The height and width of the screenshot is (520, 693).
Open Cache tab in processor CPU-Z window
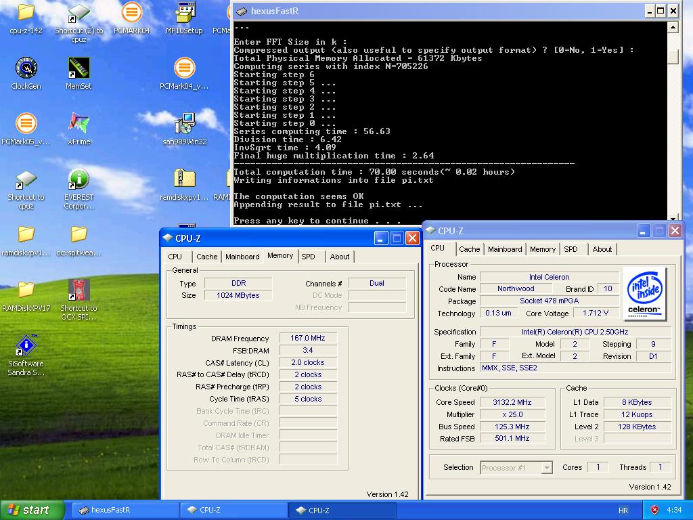coord(470,249)
